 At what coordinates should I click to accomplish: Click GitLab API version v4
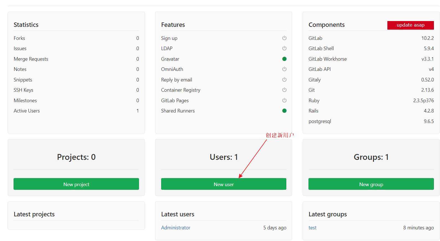click(x=431, y=69)
